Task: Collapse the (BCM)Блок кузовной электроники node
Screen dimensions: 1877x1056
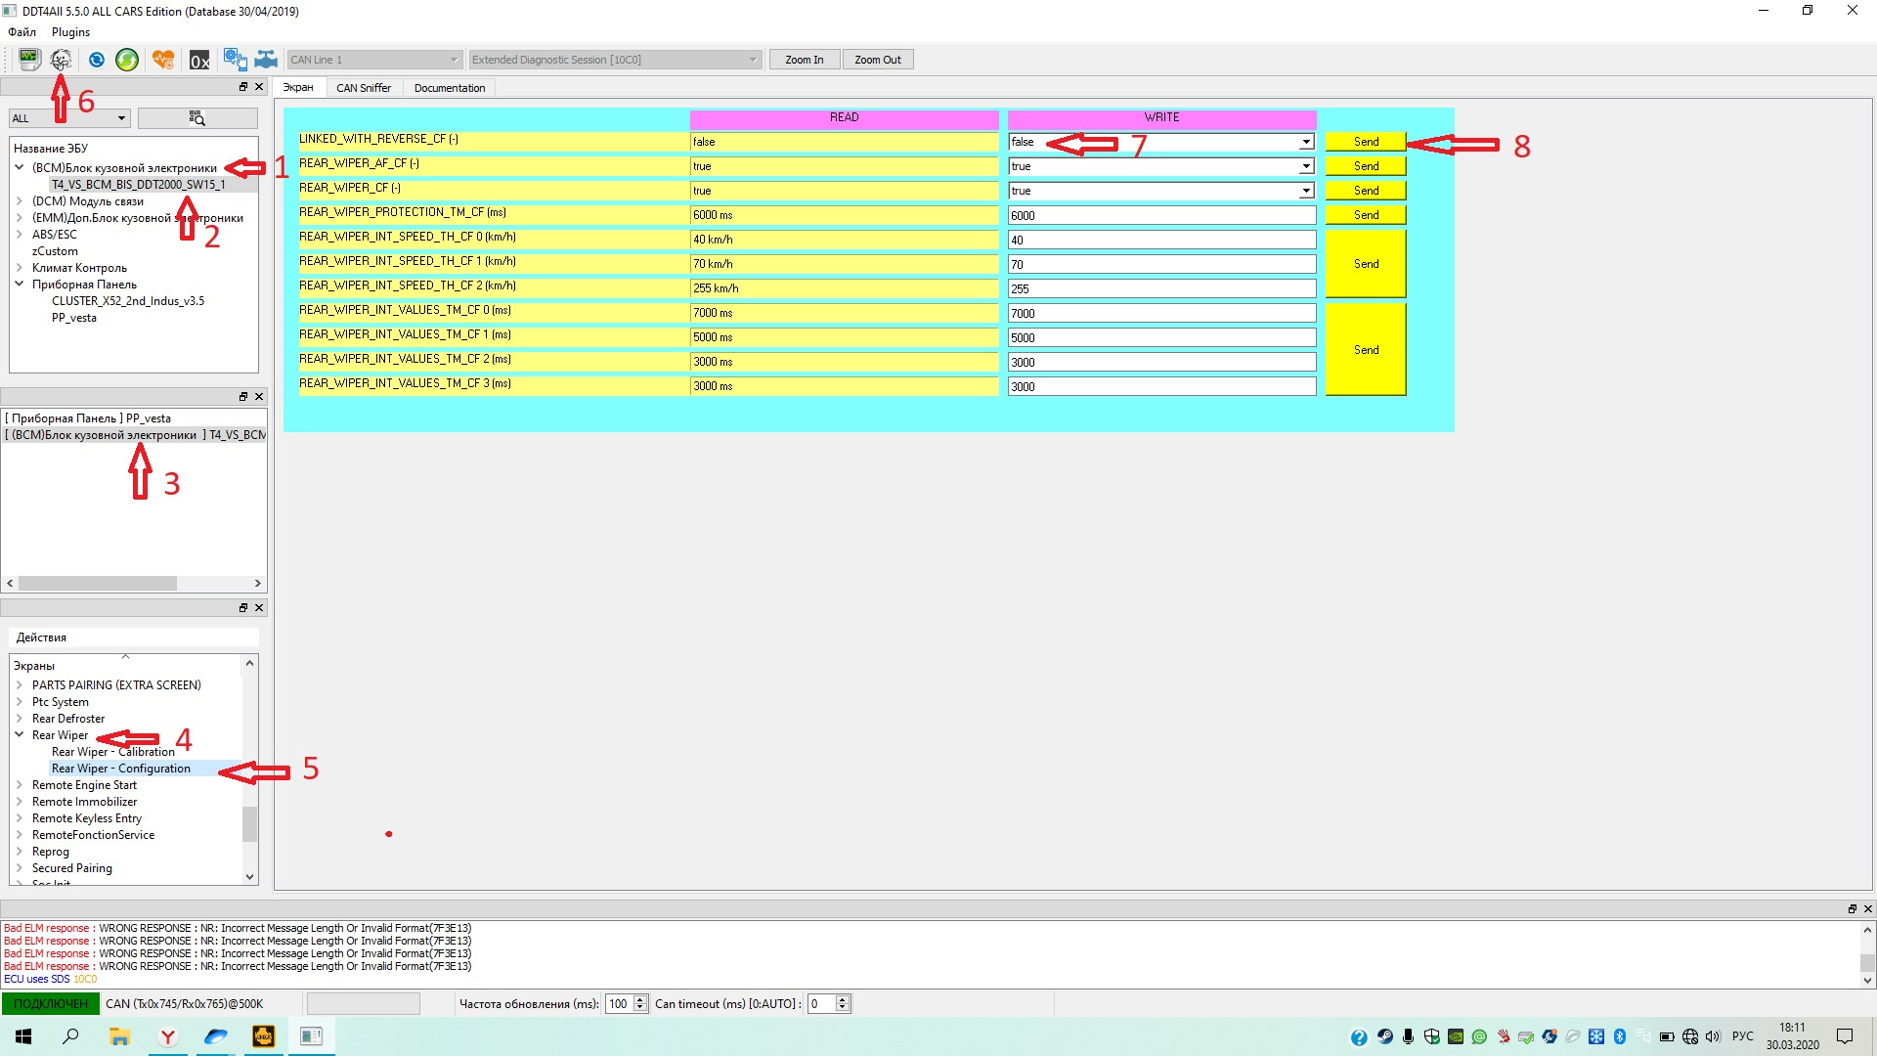Action: [x=19, y=168]
